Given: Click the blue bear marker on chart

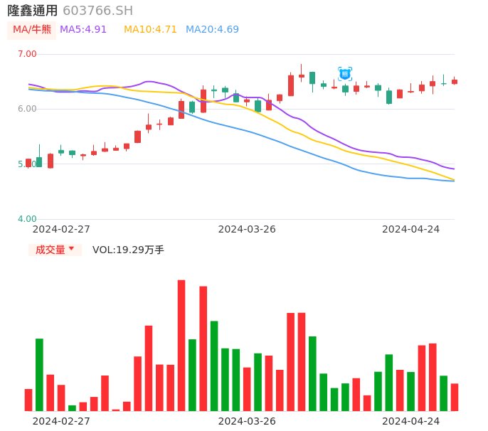Looking at the screenshot, I should coord(345,73).
